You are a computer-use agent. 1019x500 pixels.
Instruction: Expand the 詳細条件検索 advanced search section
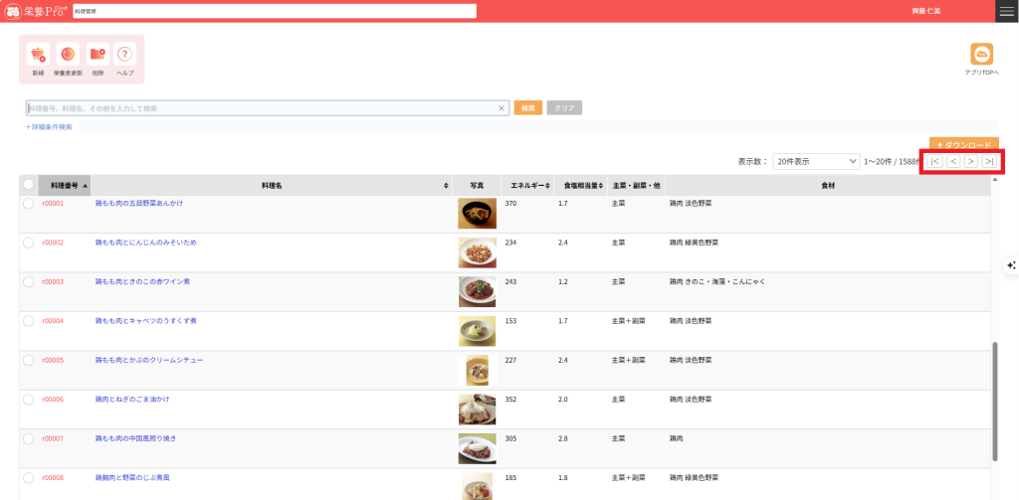click(49, 127)
